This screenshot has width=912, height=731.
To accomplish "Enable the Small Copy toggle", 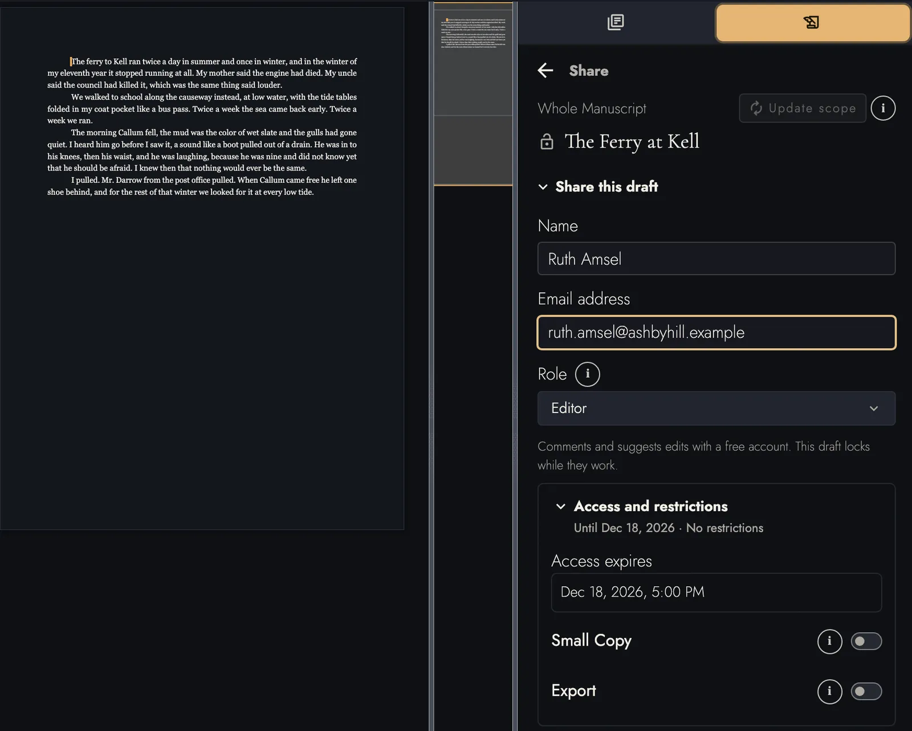I will pyautogui.click(x=866, y=642).
